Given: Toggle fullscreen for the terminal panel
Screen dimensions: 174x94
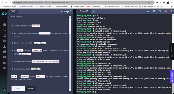Looking at the screenshot, I should (172, 11).
